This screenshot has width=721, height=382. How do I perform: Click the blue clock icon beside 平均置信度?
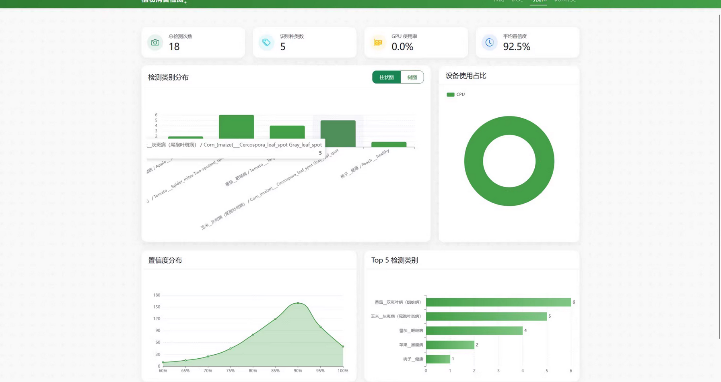[x=489, y=43]
